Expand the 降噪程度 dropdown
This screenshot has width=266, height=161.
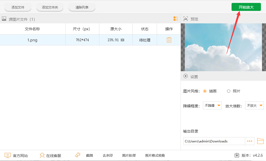click(212, 105)
